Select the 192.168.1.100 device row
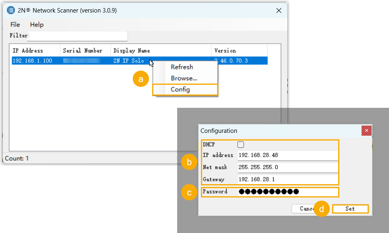This screenshot has width=389, height=233. pos(32,61)
